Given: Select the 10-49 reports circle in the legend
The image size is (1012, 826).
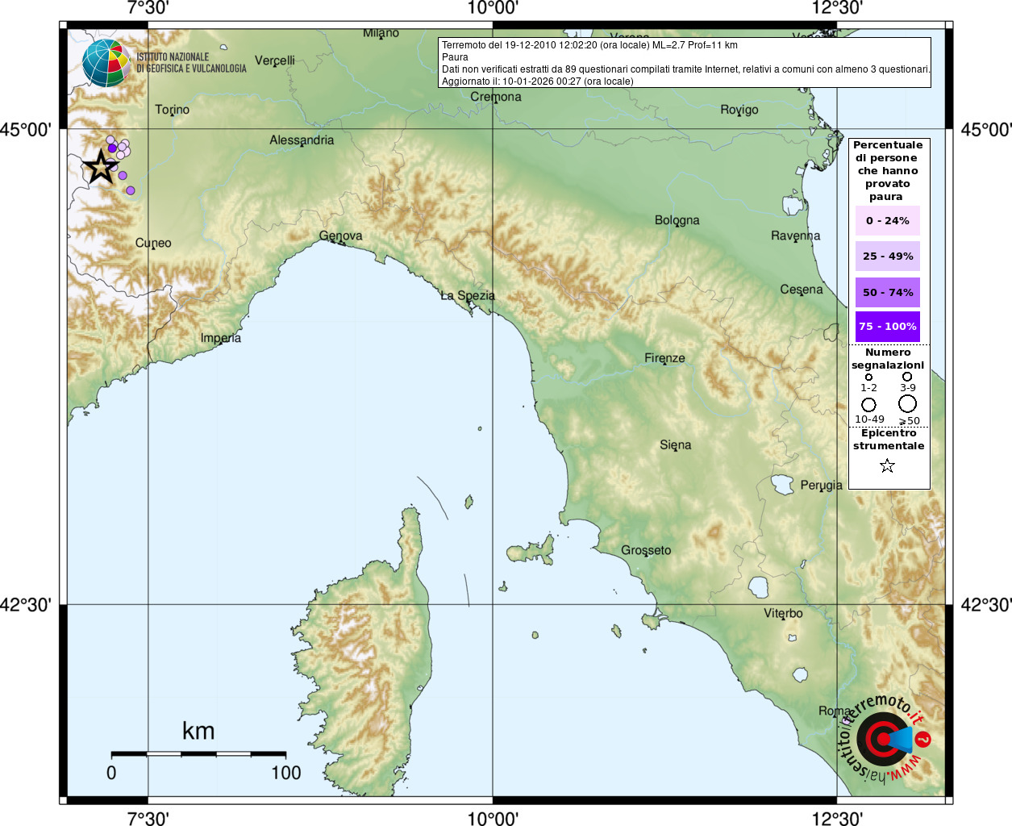Looking at the screenshot, I should click(868, 405).
